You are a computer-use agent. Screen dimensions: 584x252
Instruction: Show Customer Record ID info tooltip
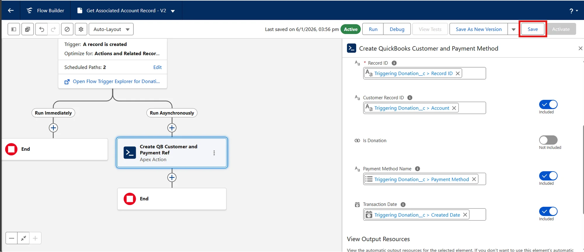tap(410, 98)
